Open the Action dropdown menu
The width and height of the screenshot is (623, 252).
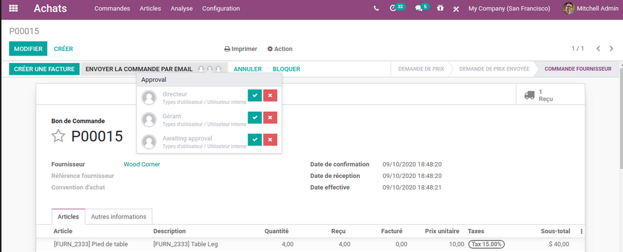[280, 49]
